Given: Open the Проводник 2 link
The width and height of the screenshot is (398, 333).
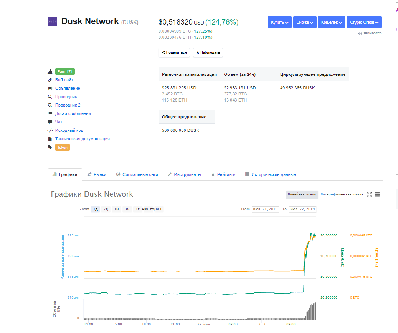Looking at the screenshot, I should click(68, 105).
